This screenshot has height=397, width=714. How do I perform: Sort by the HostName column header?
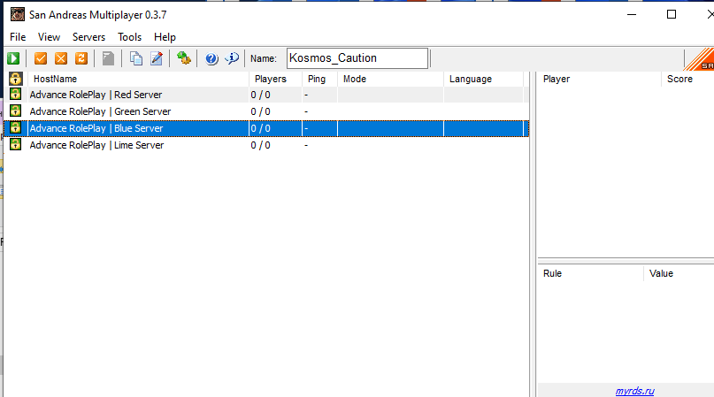coord(138,79)
